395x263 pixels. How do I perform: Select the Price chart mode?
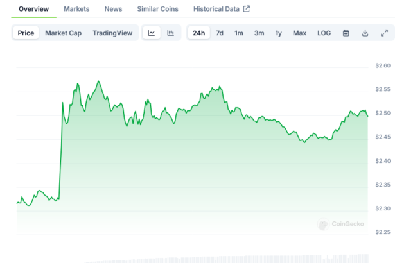[26, 33]
